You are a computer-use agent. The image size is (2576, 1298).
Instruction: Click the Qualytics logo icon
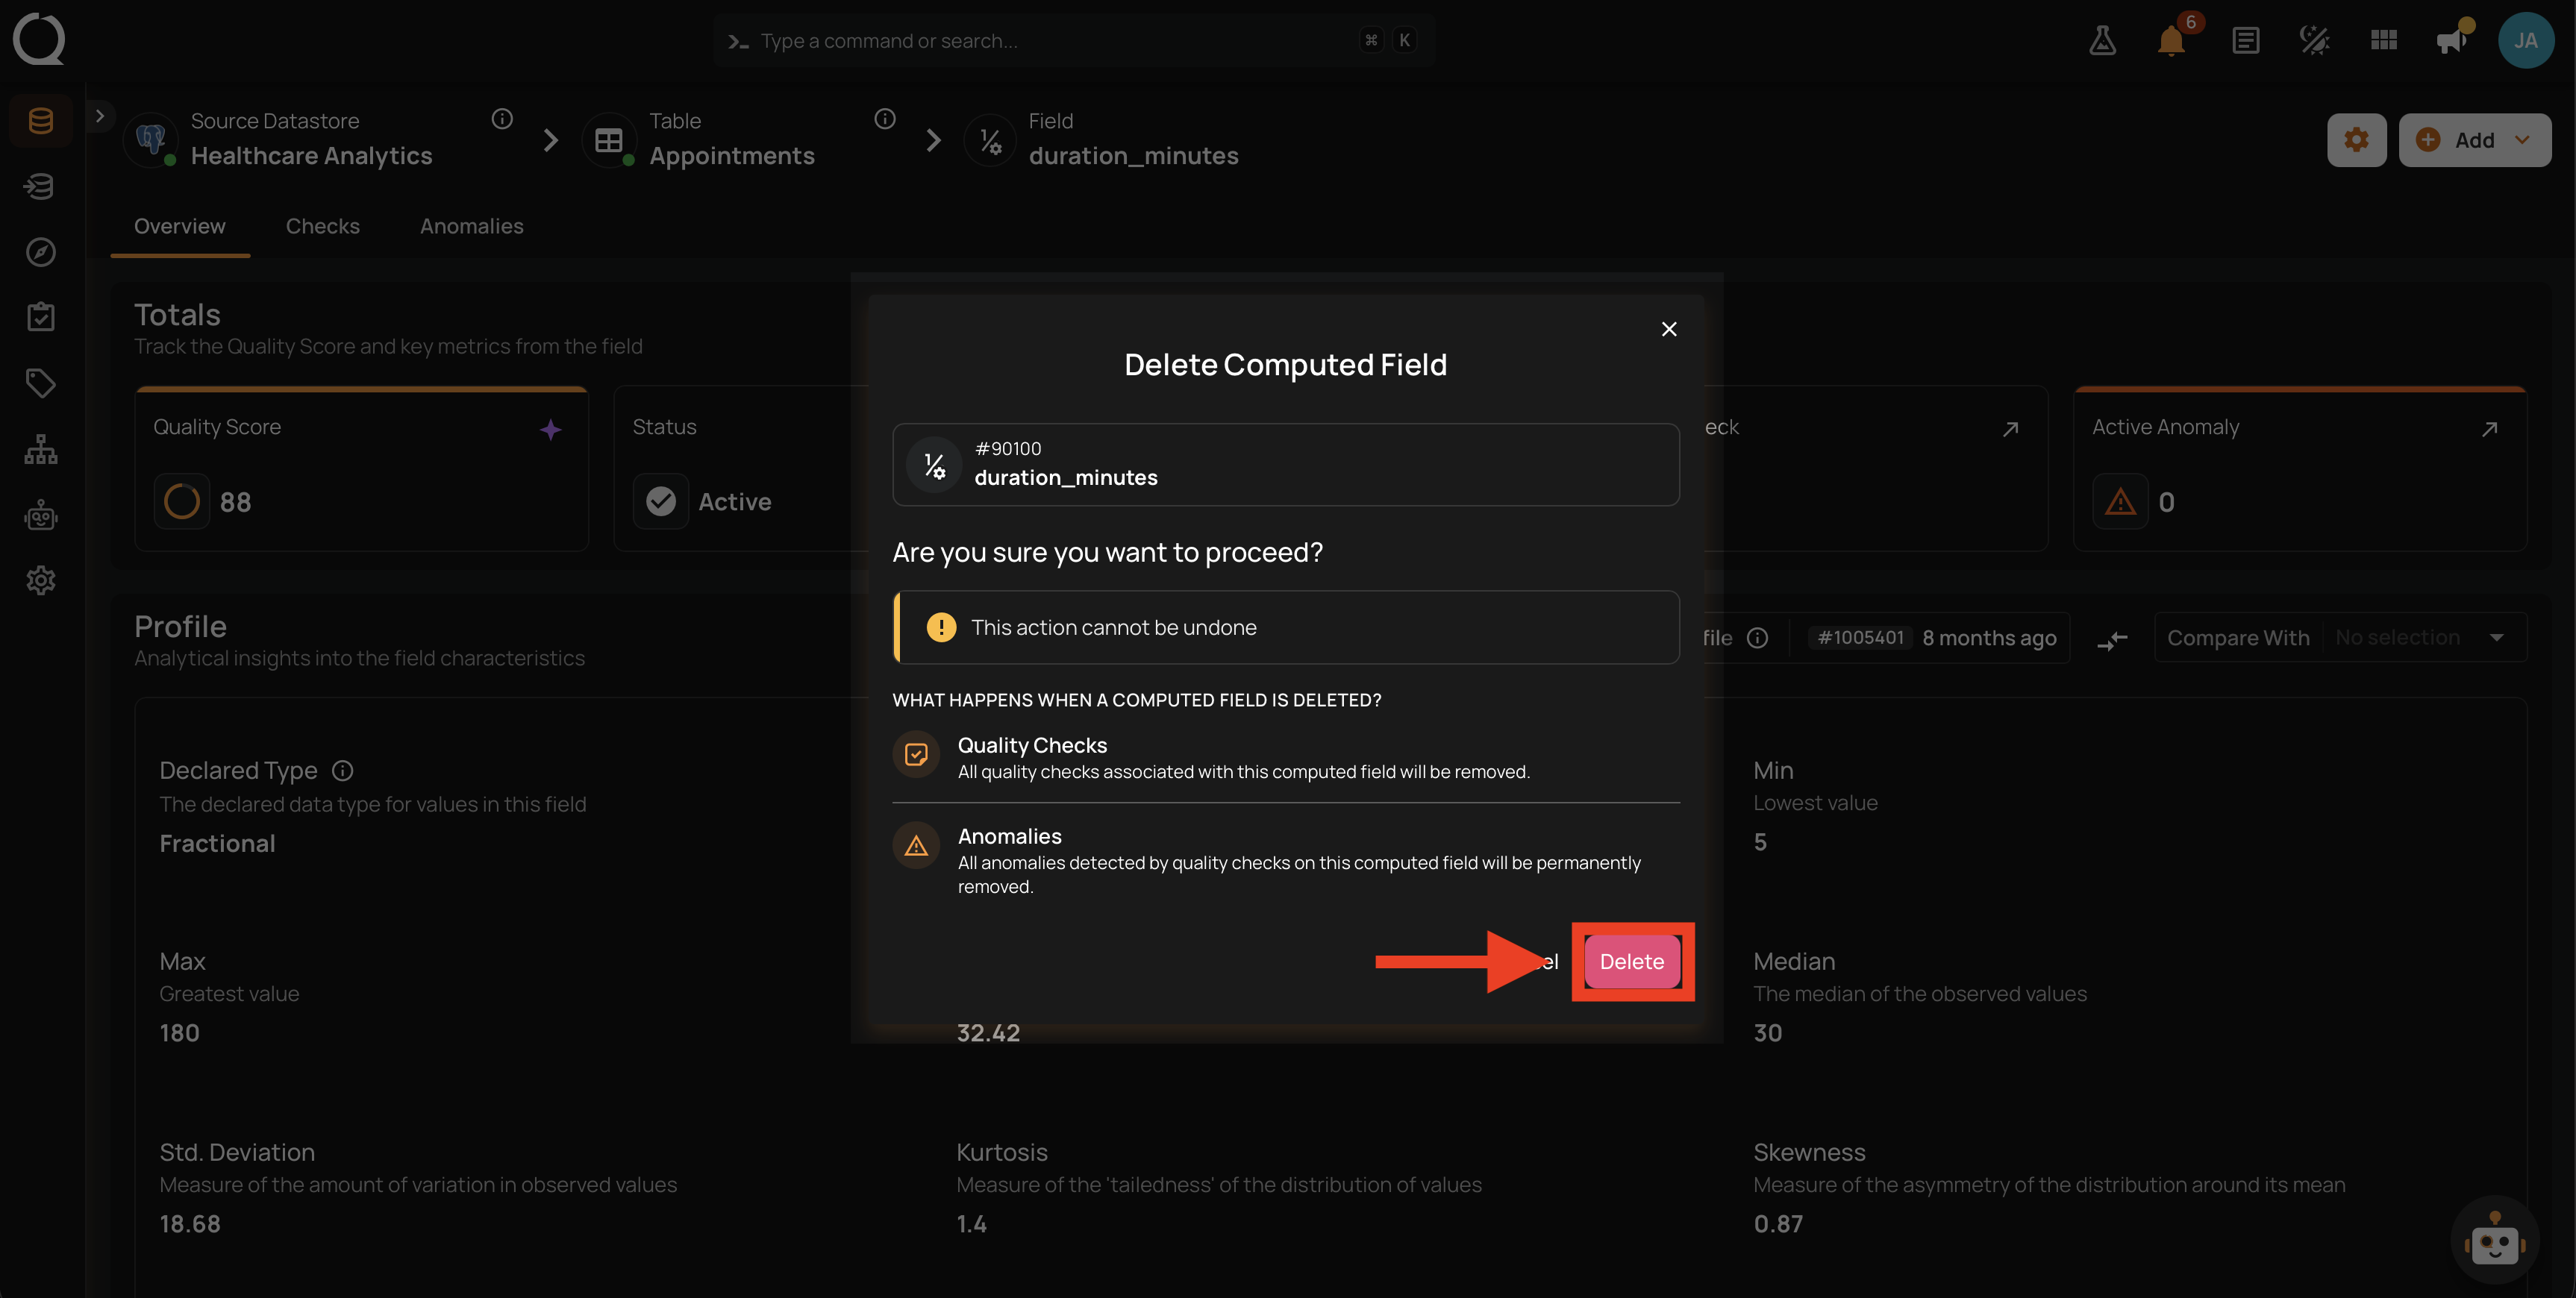click(x=39, y=39)
